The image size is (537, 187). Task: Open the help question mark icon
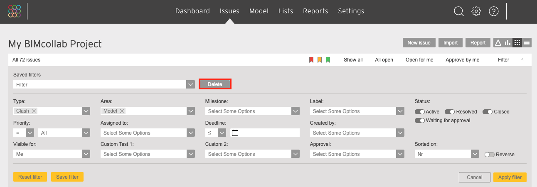click(x=494, y=11)
